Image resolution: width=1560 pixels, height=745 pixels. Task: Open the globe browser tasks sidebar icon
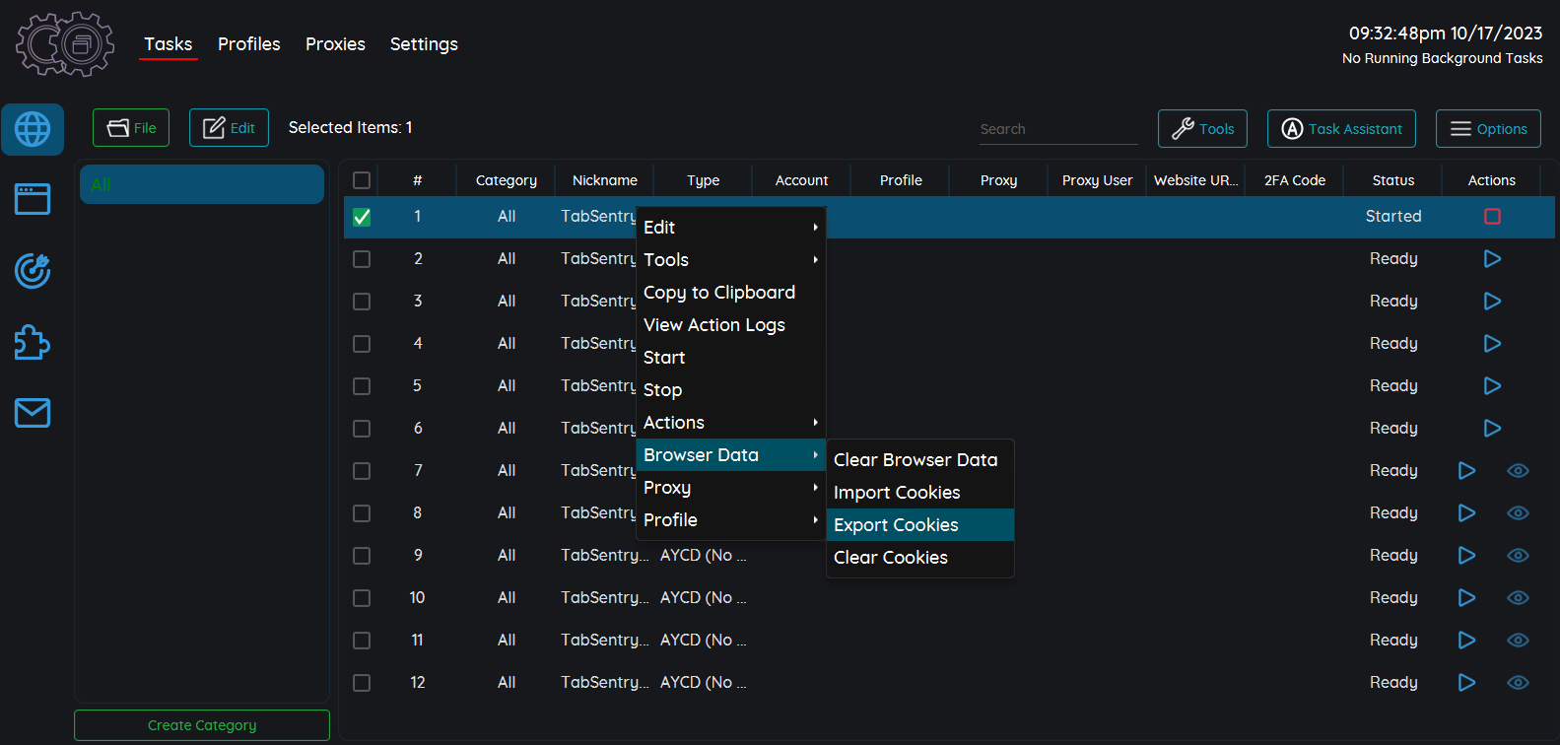pyautogui.click(x=33, y=129)
